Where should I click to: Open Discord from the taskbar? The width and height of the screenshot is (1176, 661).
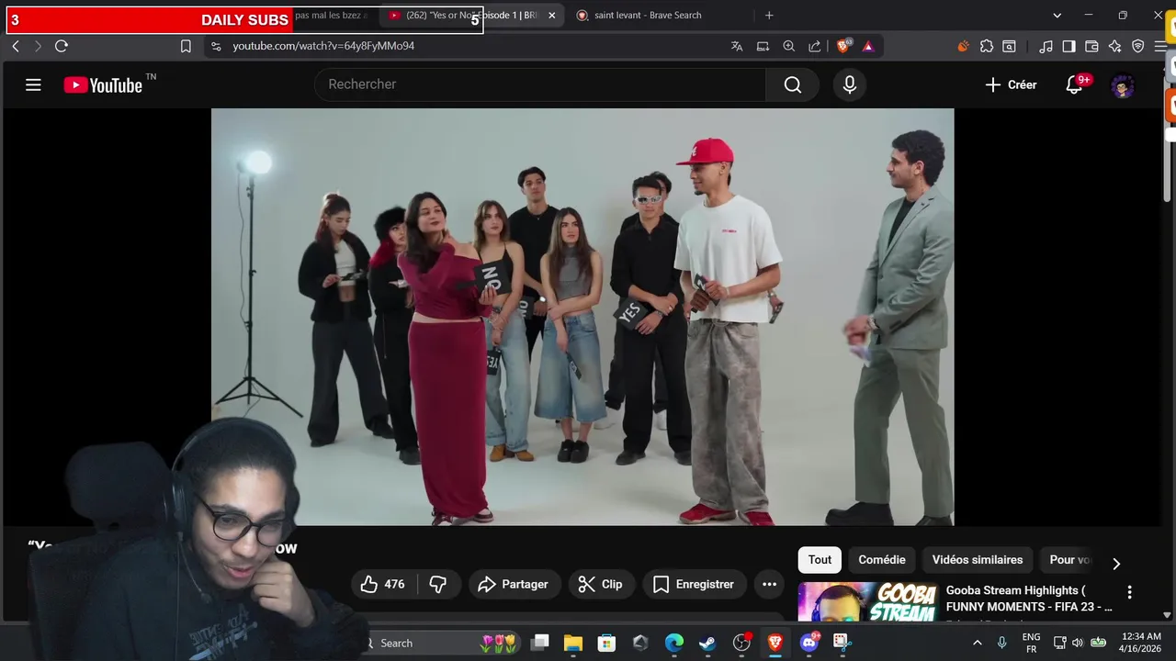click(809, 643)
